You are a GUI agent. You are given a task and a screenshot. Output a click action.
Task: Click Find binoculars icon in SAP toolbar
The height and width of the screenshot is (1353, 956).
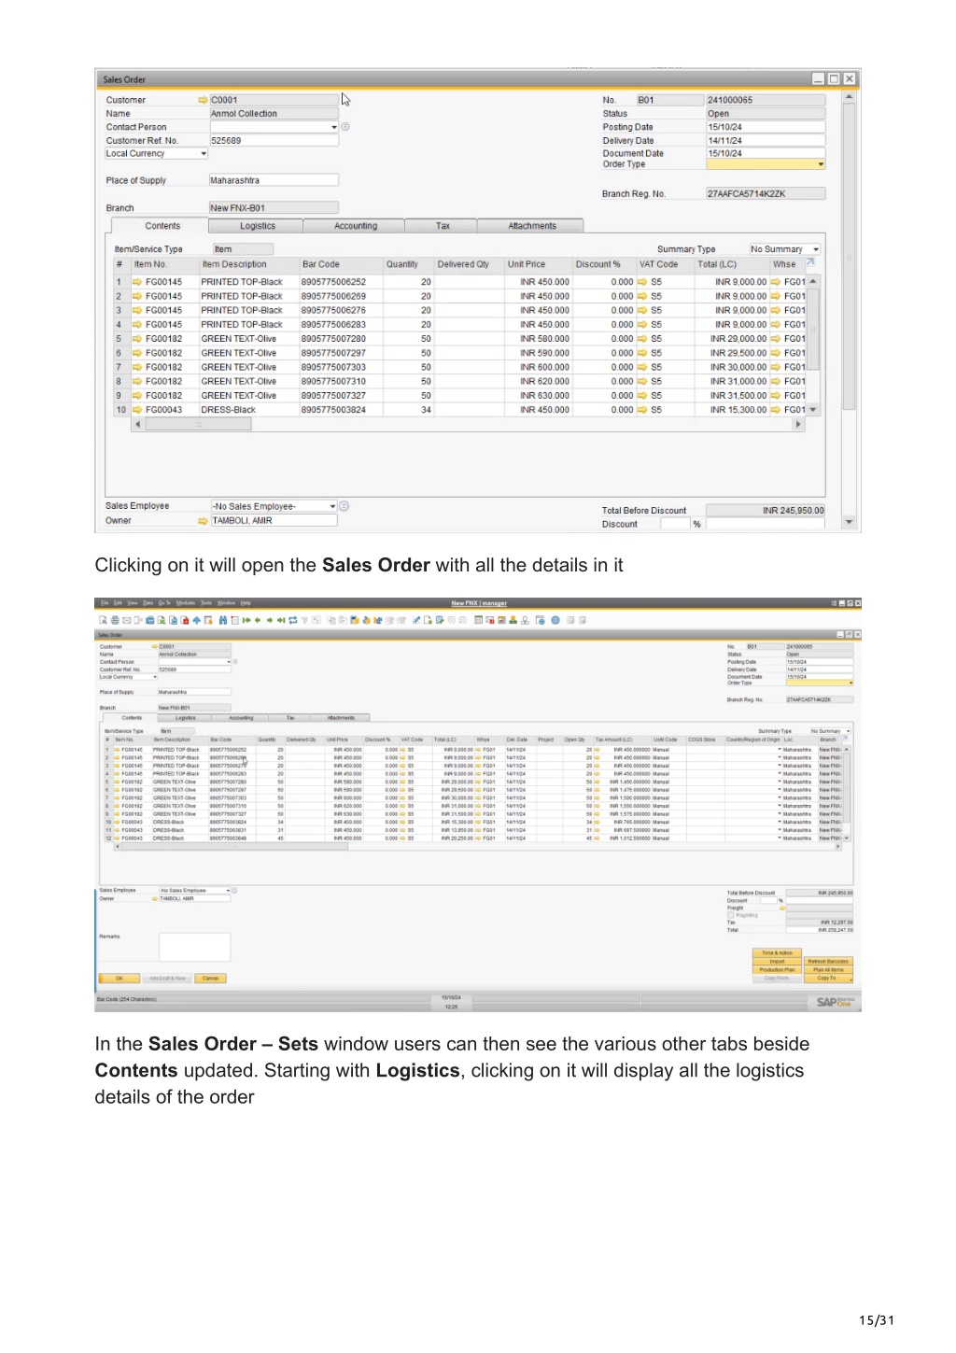pyautogui.click(x=223, y=620)
